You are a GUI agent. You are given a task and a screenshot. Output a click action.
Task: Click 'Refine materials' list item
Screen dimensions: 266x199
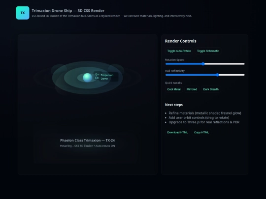coord(205,113)
